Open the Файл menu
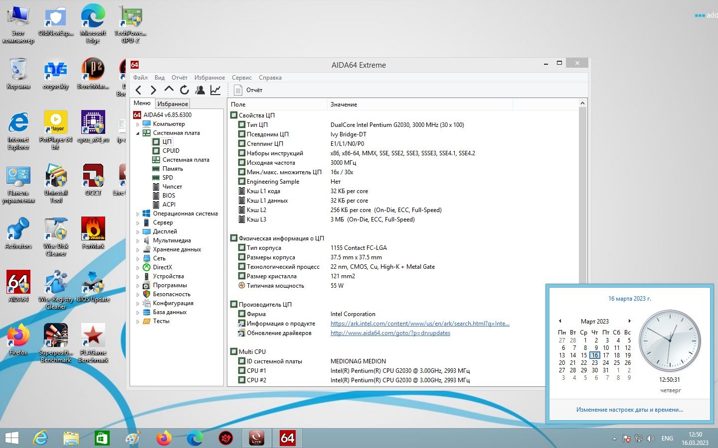This screenshot has width=718, height=448. 140,78
